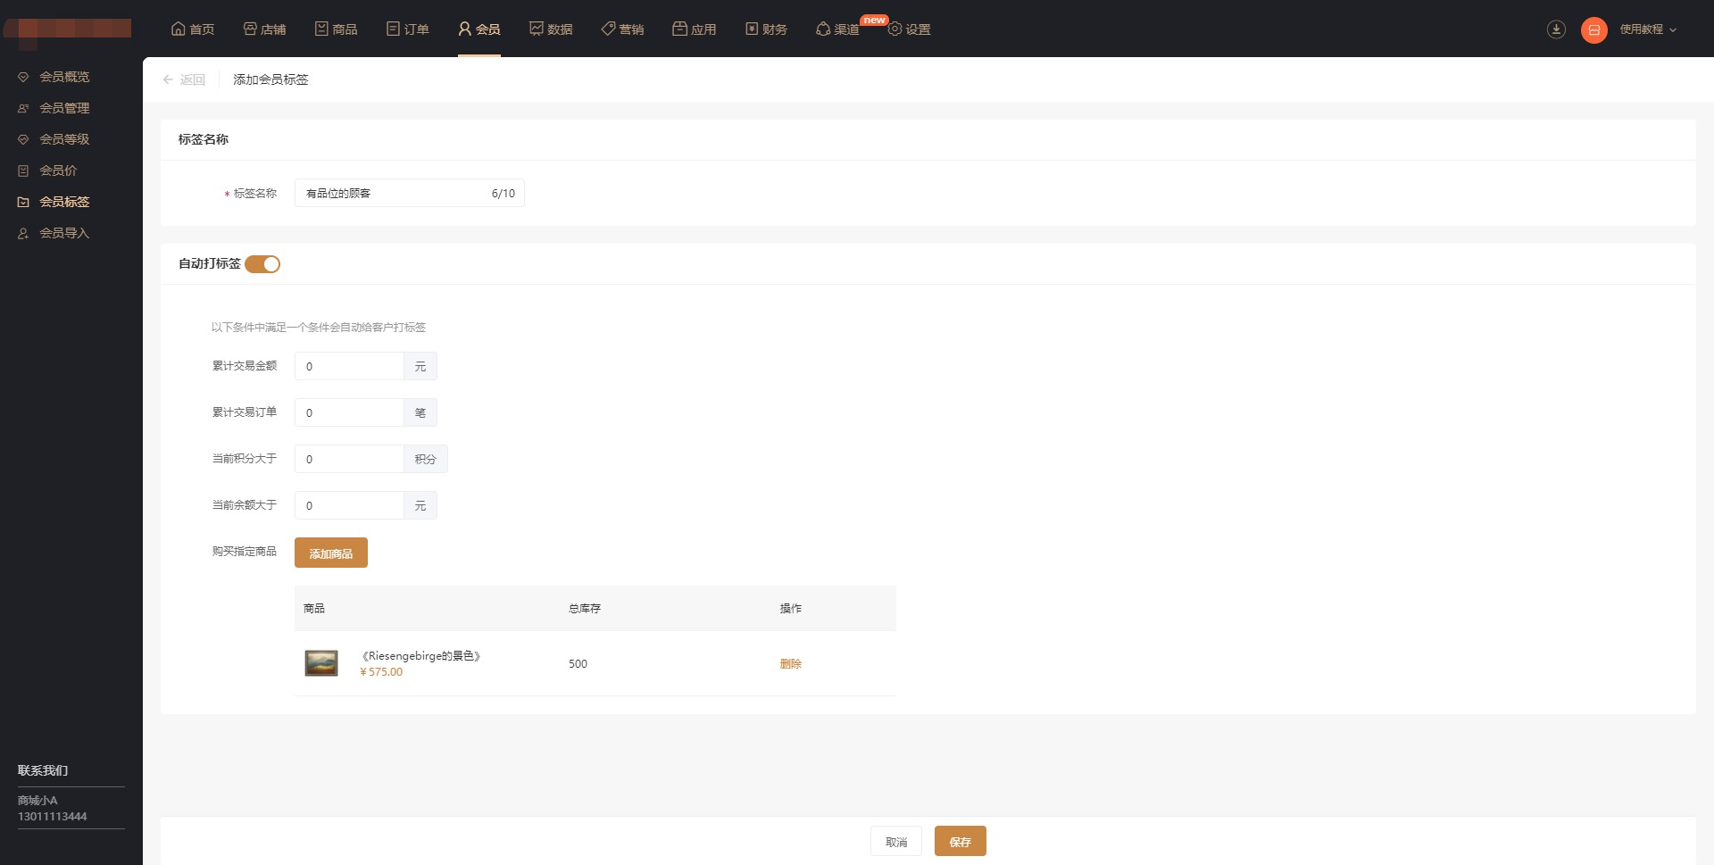1714x865 pixels.
Task: Click the Riesengebirge painting thumbnail
Action: (x=321, y=663)
